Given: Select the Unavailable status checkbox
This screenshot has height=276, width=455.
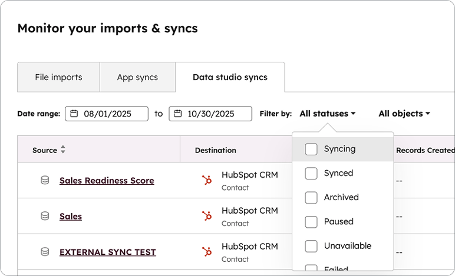Looking at the screenshot, I should (x=311, y=246).
